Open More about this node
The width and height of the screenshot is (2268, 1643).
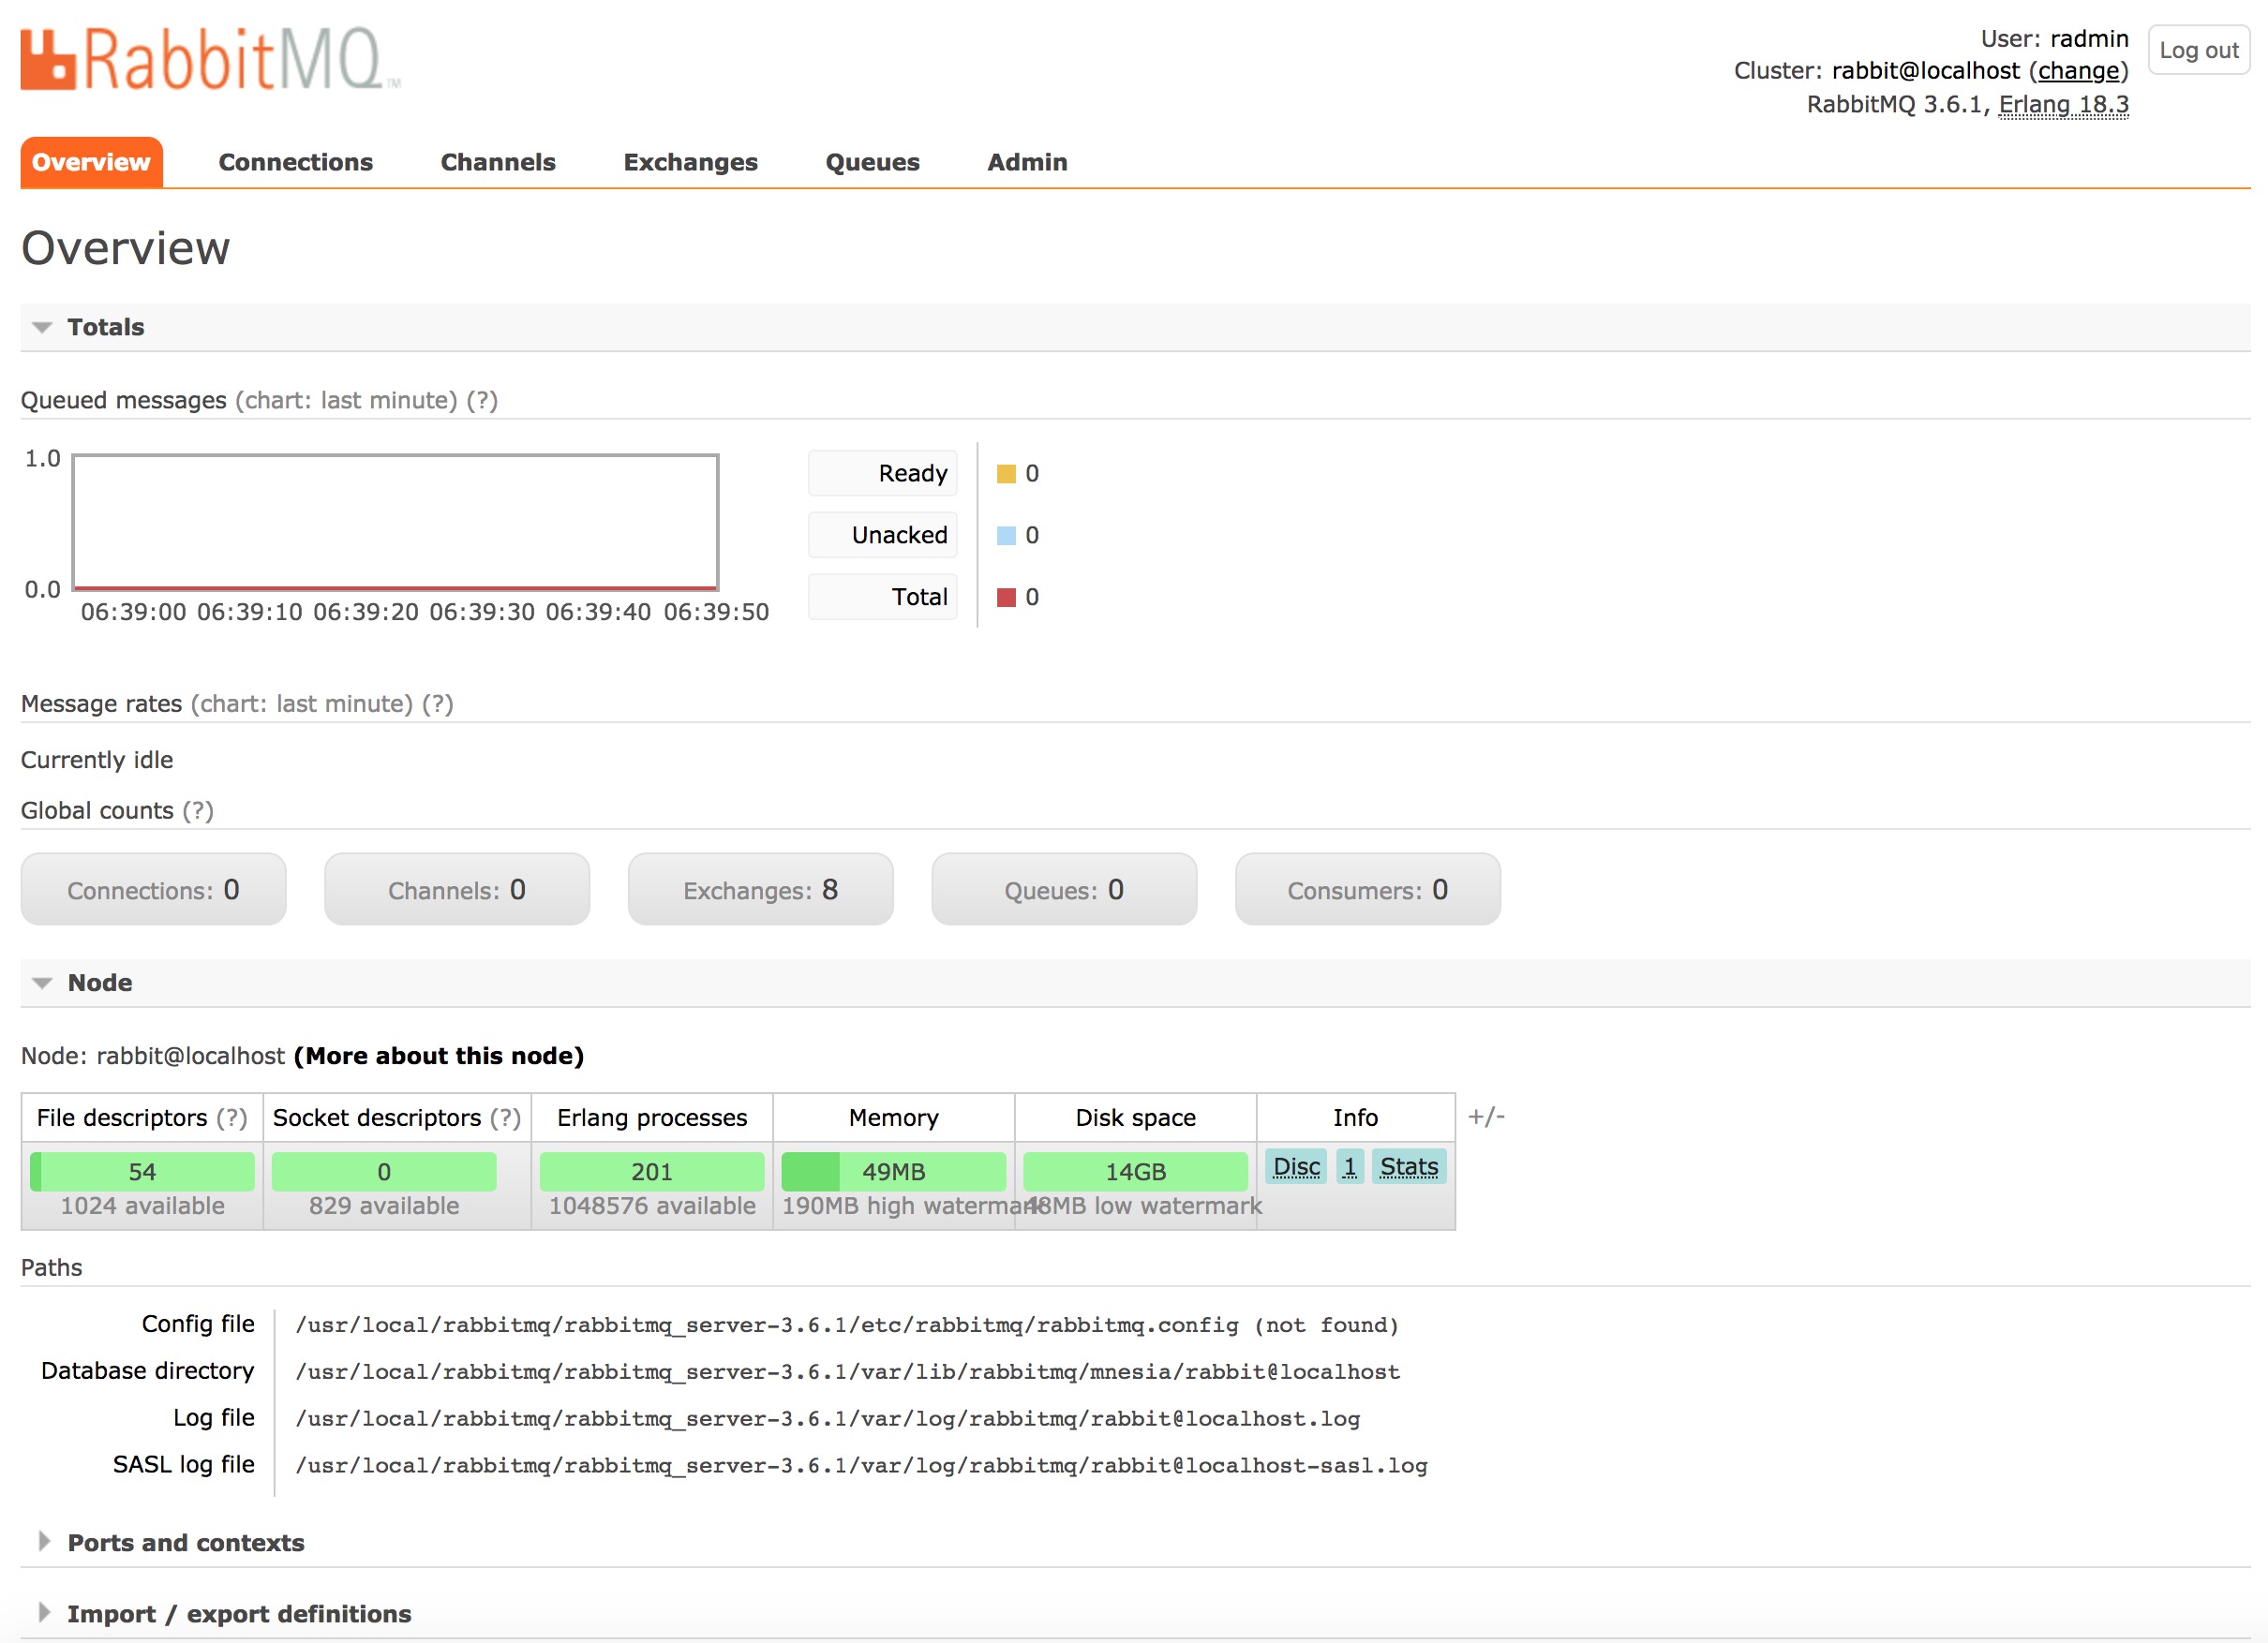point(438,1057)
